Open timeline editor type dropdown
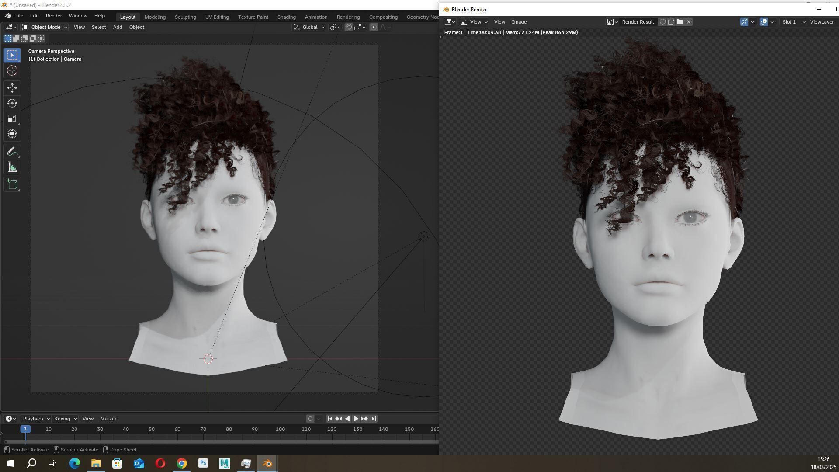 [x=11, y=419]
